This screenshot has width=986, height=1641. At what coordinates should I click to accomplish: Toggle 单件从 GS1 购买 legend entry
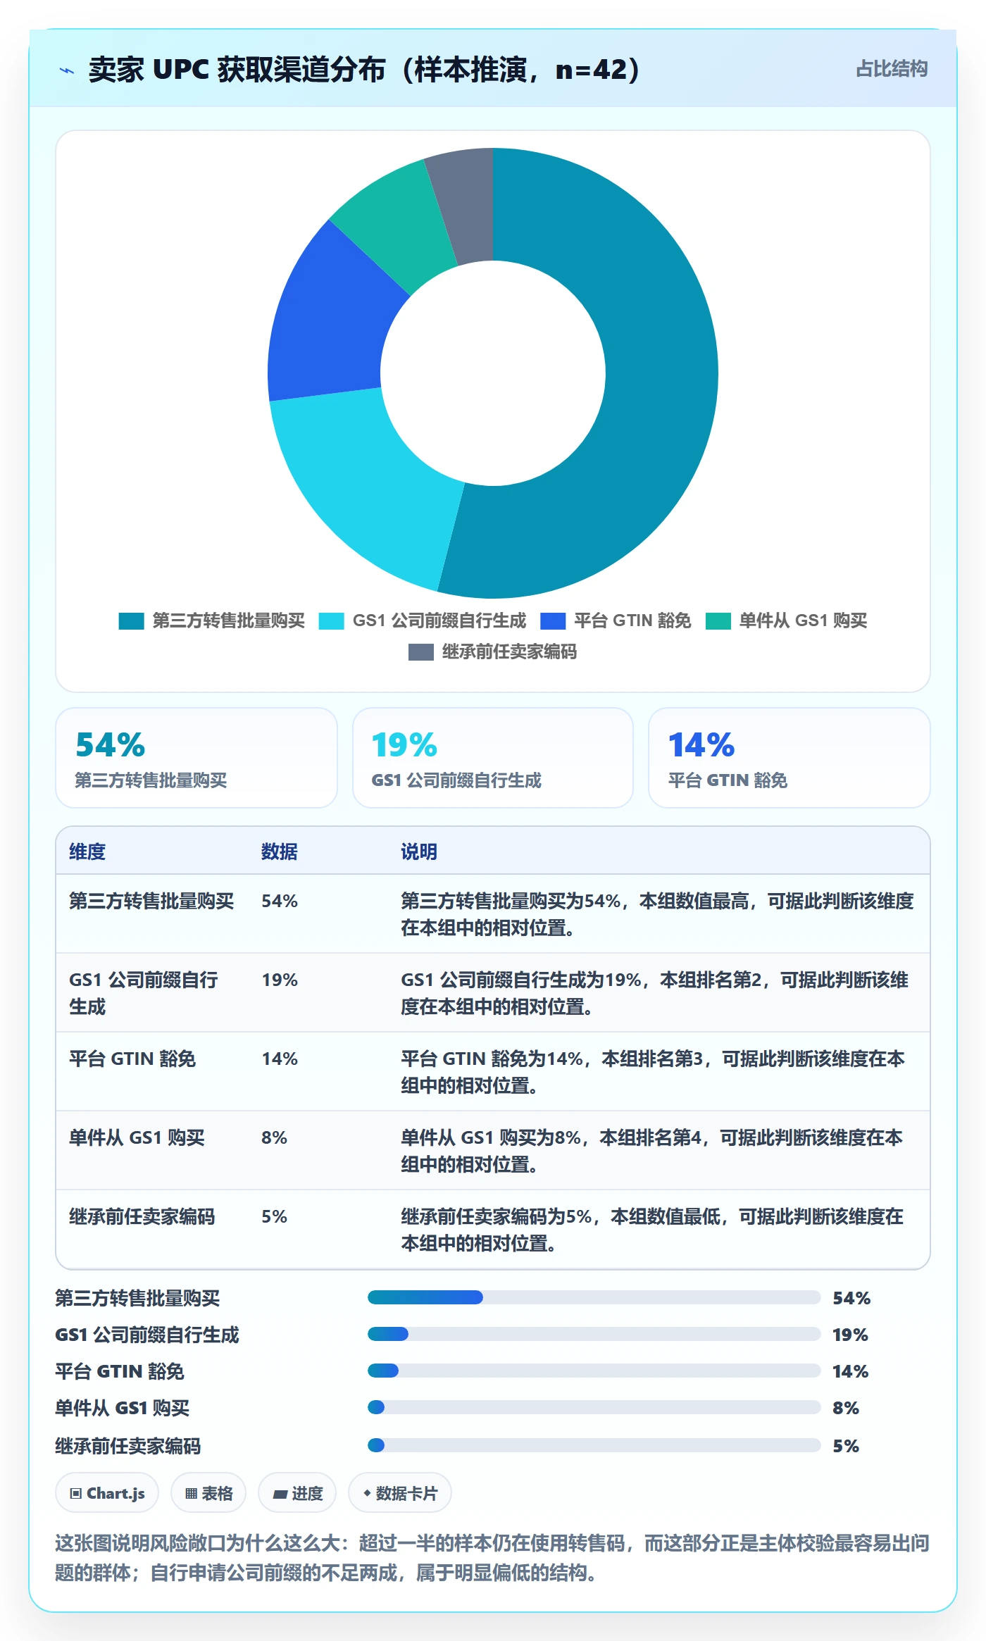click(786, 620)
